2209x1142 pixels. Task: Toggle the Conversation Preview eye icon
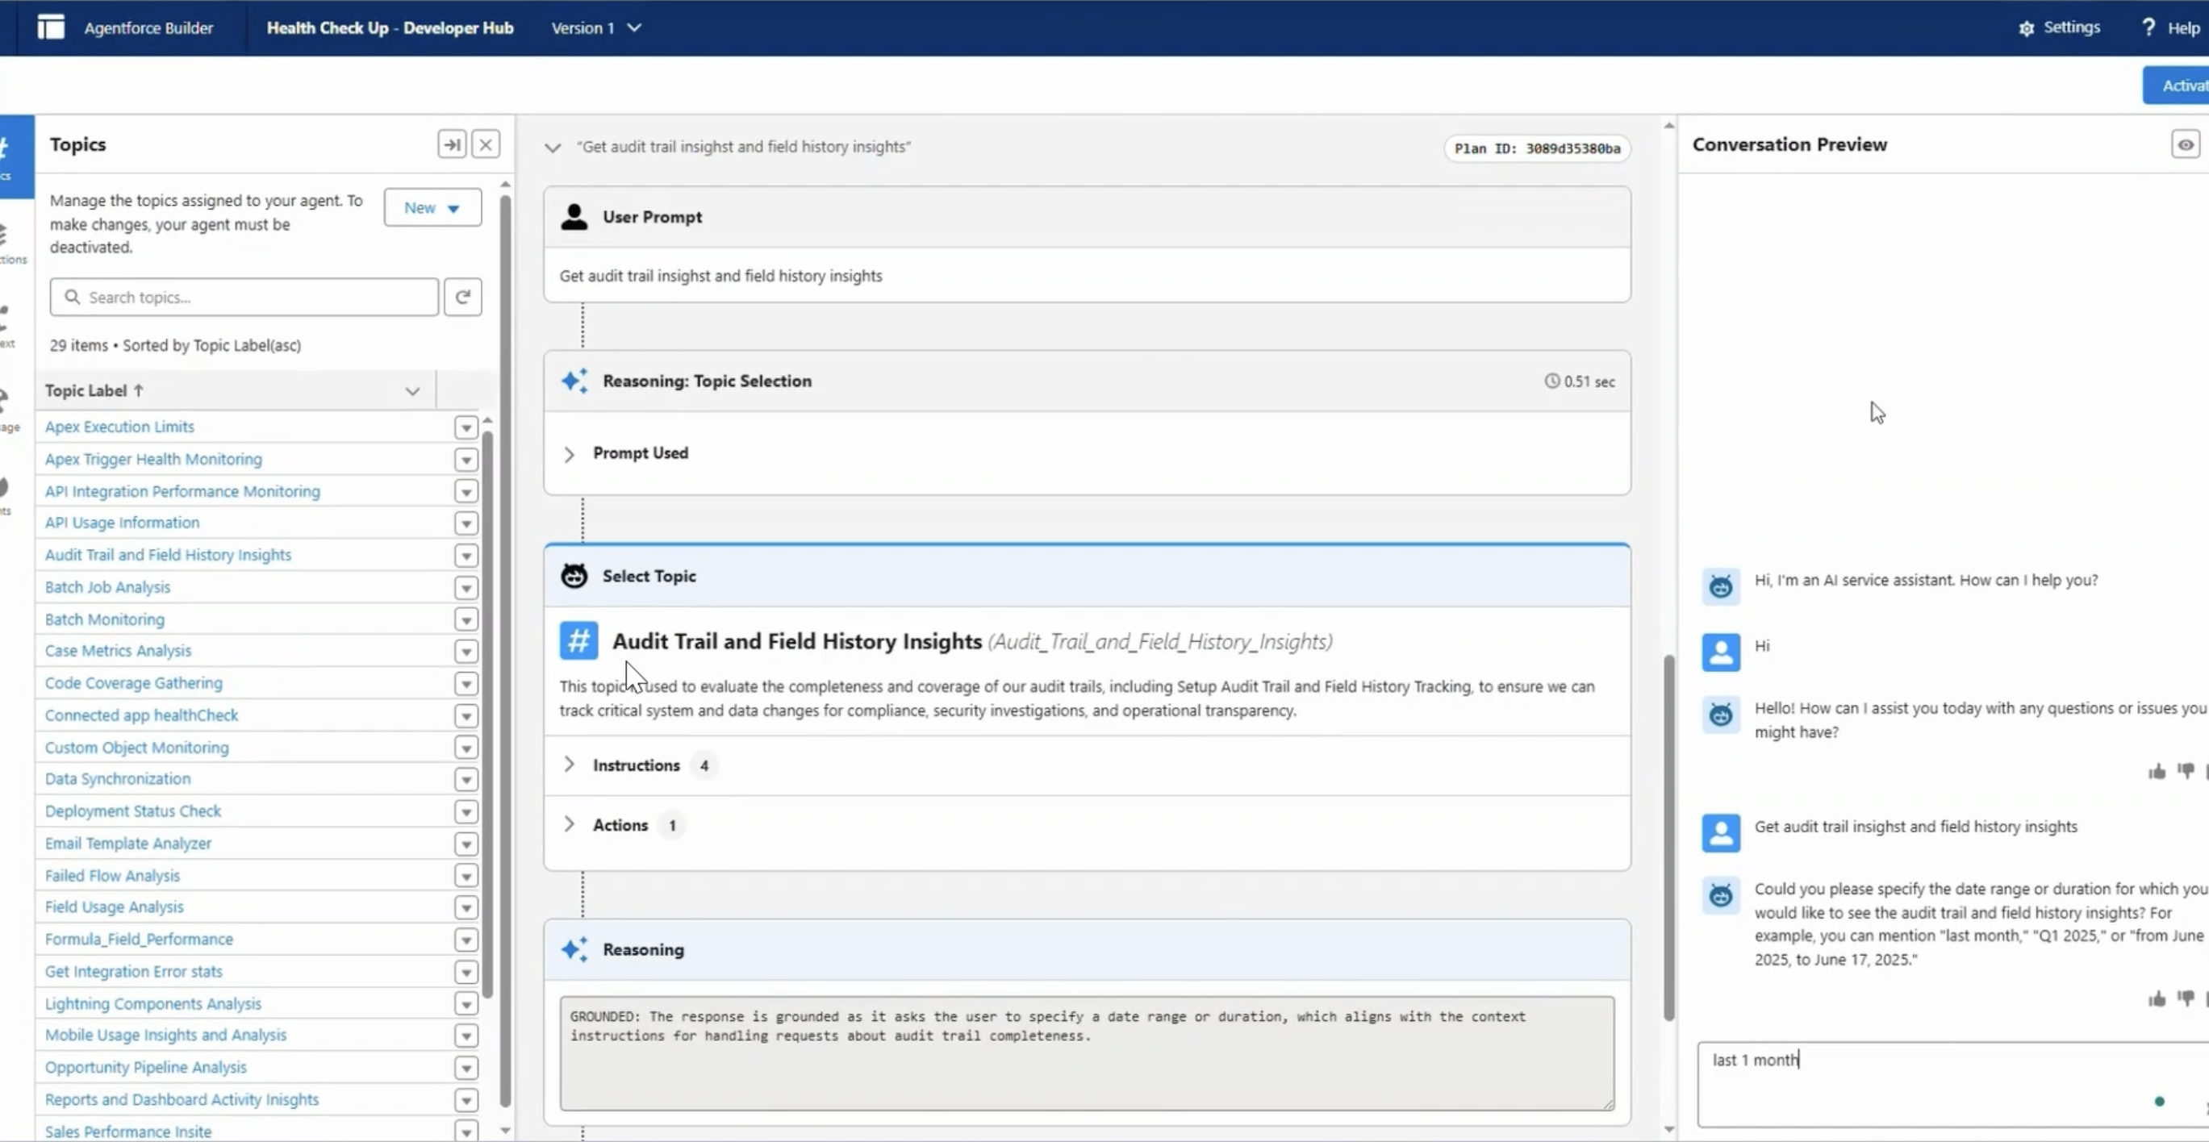tap(2185, 145)
